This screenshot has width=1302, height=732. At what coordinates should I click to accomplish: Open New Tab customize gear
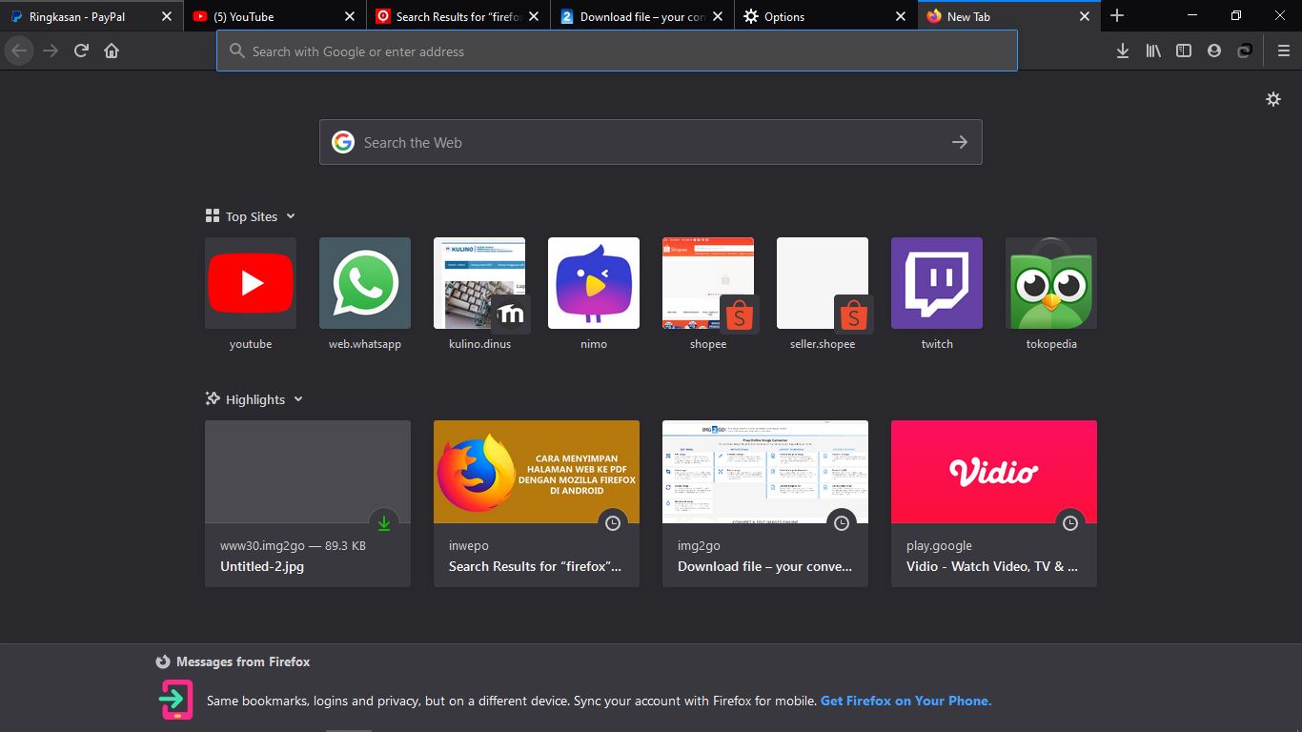(1273, 99)
